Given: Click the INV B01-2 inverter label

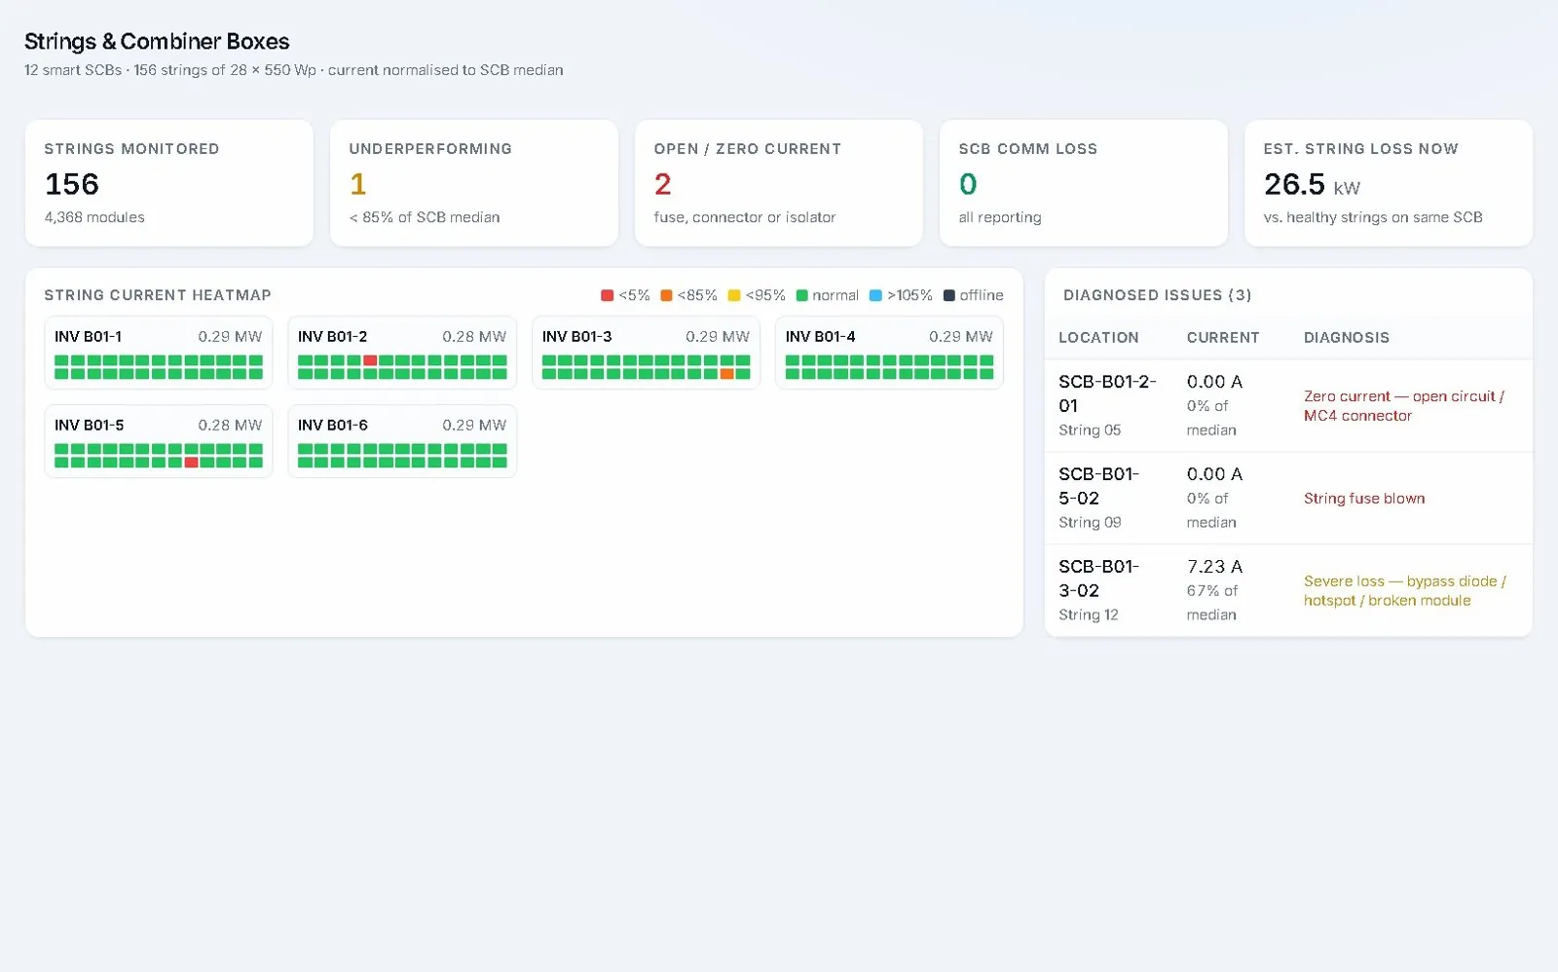Looking at the screenshot, I should point(332,336).
